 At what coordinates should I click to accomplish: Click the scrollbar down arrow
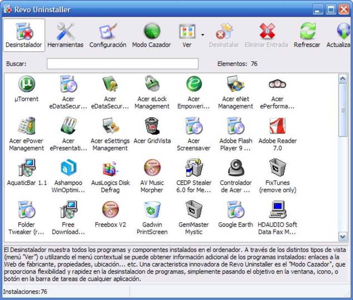(343, 236)
